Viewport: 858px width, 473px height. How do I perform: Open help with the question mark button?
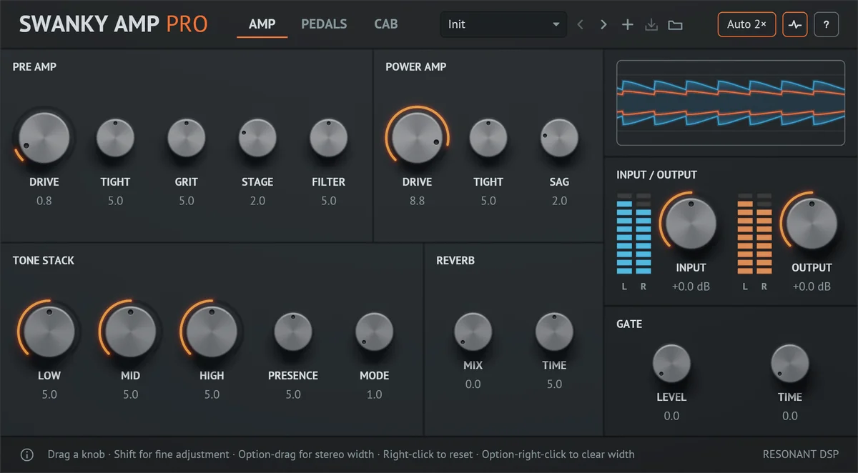point(827,24)
